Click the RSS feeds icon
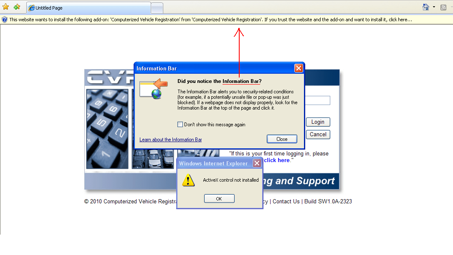The image size is (453, 255). click(443, 7)
